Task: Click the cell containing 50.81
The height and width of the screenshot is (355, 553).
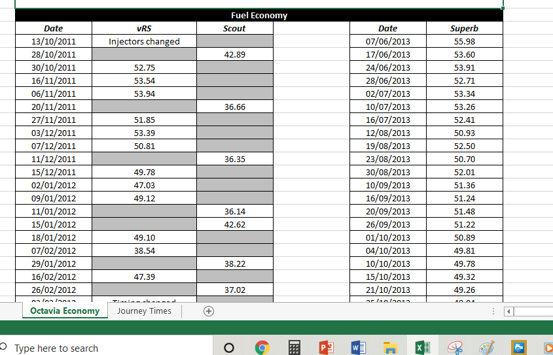Action: 144,145
